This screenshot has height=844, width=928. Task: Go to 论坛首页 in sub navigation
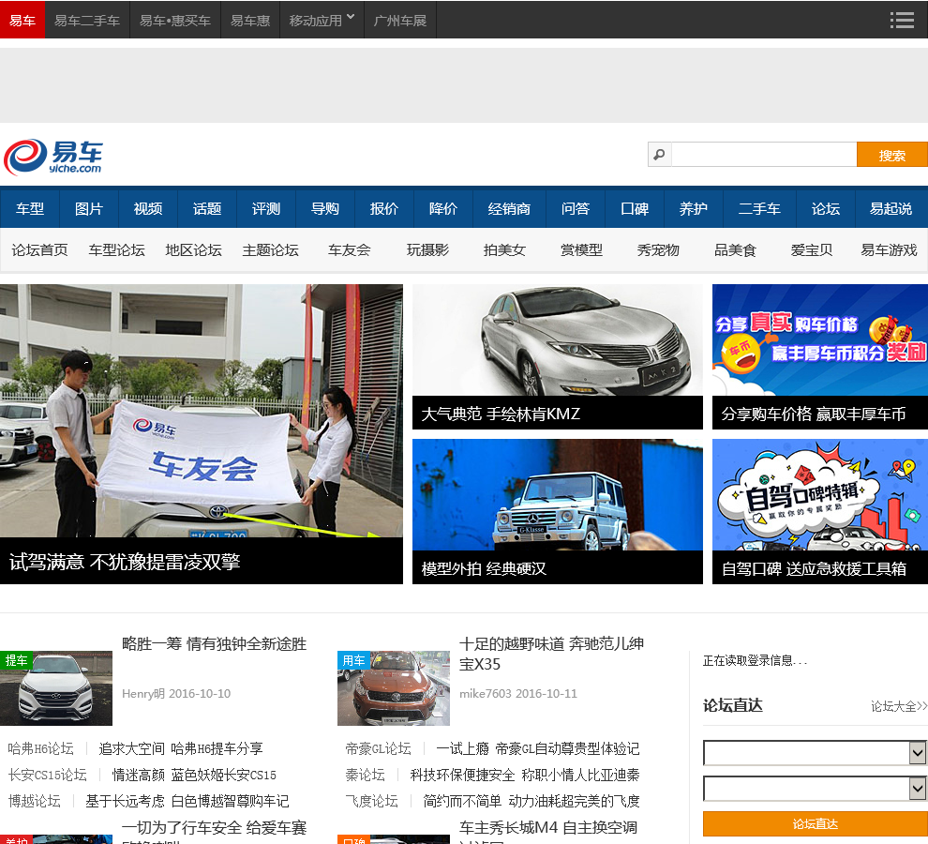[x=39, y=250]
